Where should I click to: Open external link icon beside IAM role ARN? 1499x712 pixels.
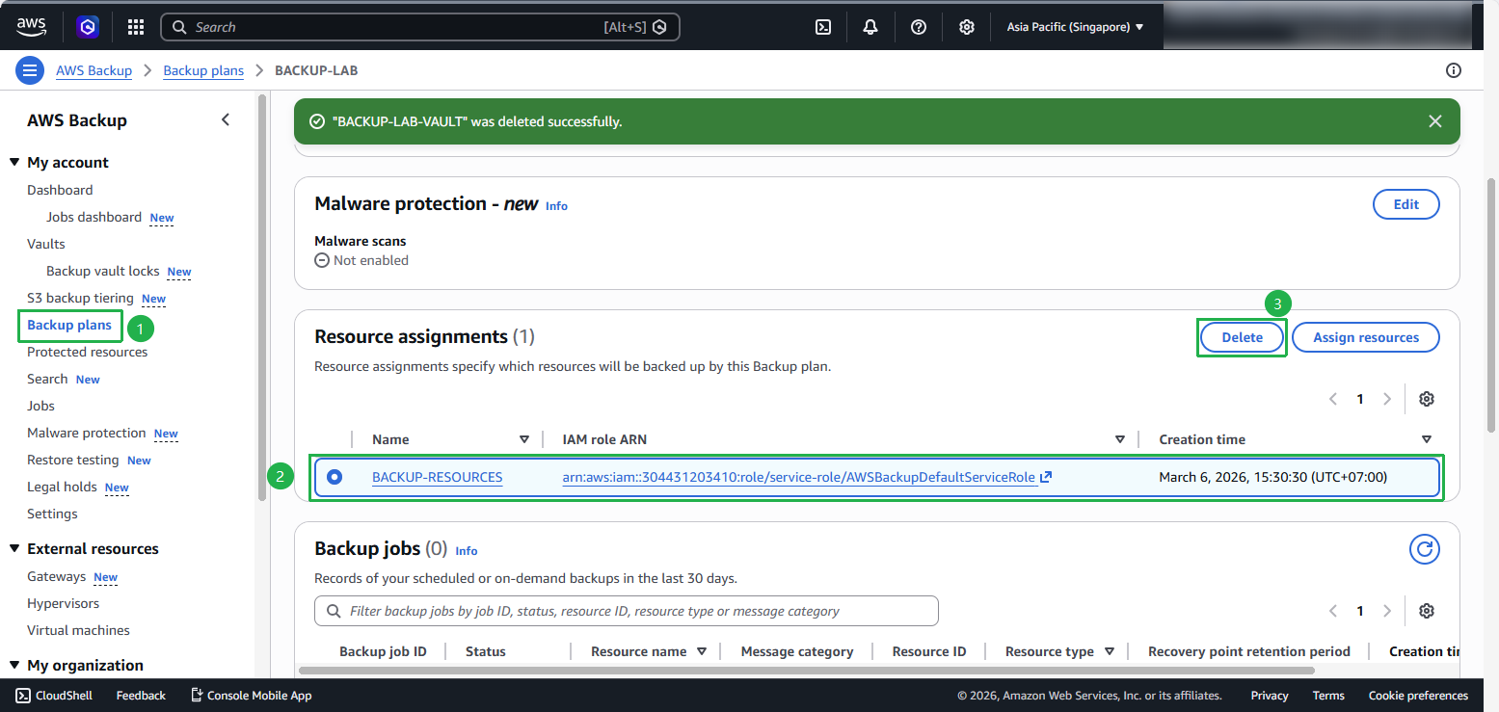coord(1046,477)
